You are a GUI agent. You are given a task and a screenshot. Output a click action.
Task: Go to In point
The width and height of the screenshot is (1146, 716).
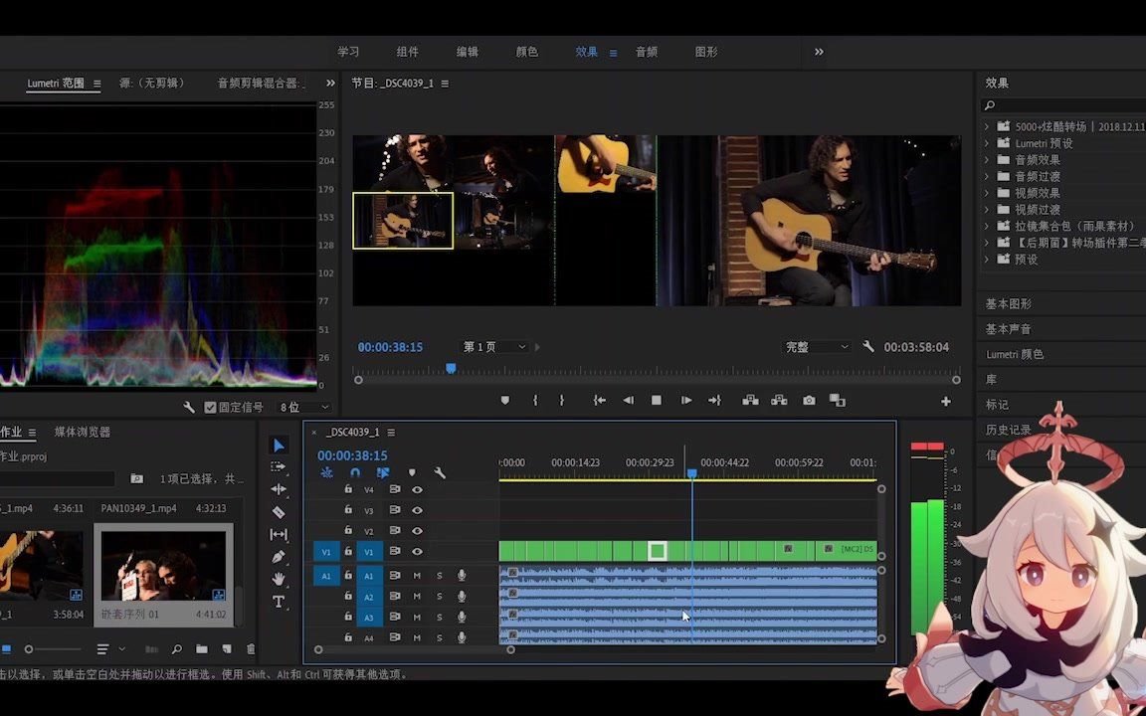coord(599,401)
